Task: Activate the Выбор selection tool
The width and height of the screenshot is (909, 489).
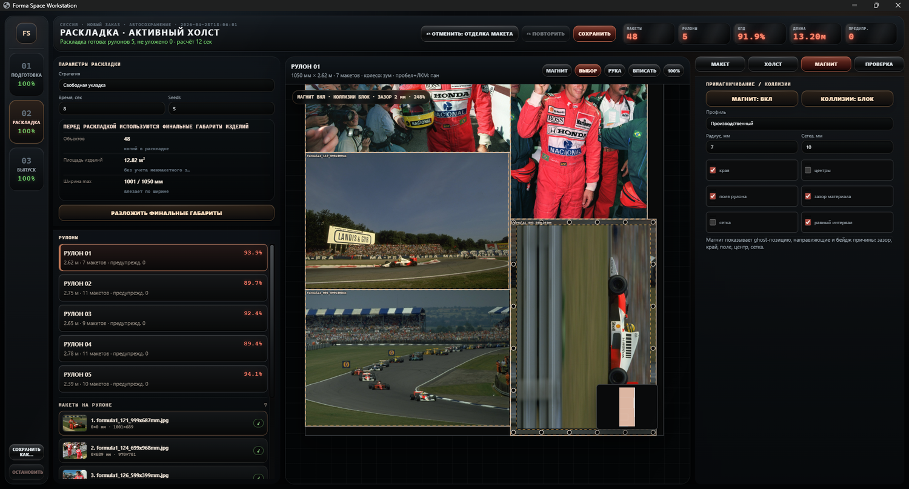Action: 587,71
